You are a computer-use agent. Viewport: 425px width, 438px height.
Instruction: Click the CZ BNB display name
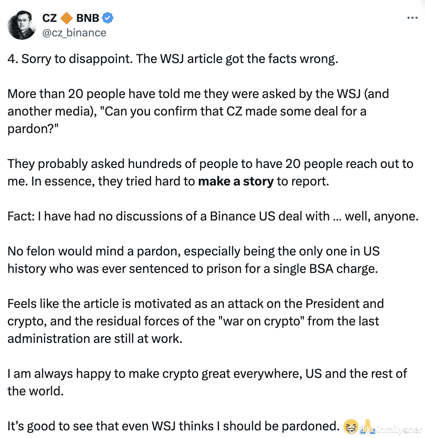tap(71, 17)
